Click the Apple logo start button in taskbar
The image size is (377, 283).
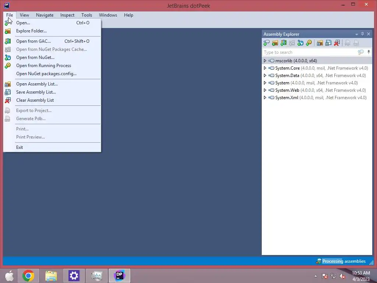pyautogui.click(x=9, y=276)
